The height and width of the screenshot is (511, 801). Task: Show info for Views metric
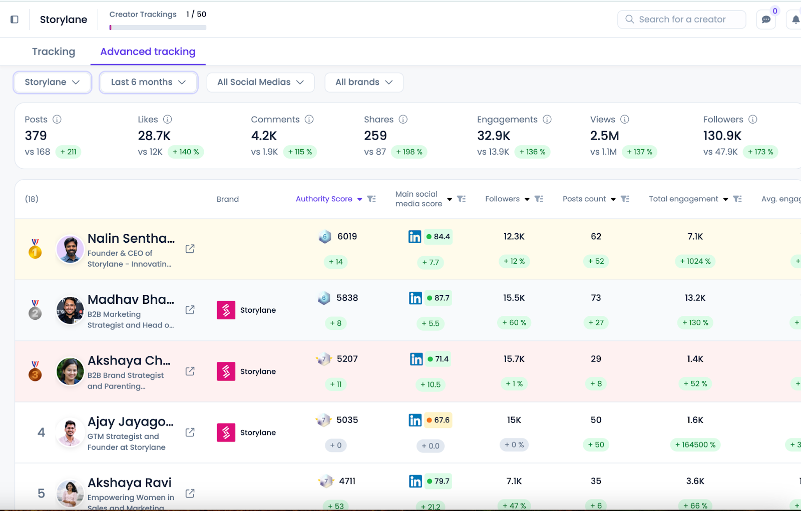(625, 119)
